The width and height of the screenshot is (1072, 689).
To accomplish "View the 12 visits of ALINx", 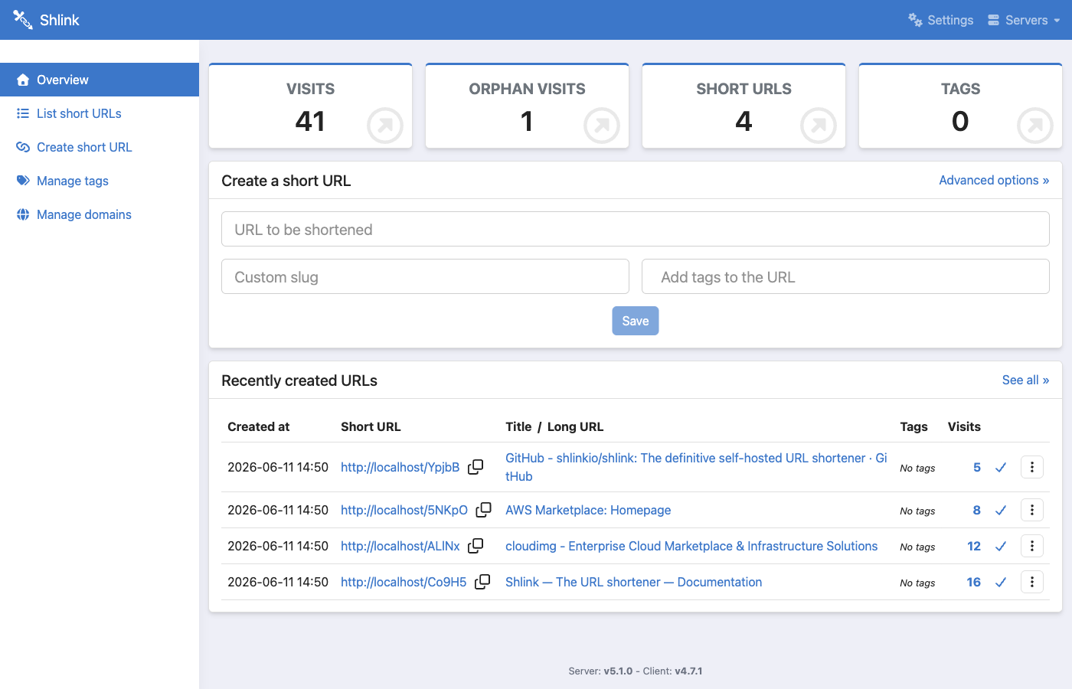I will [974, 546].
